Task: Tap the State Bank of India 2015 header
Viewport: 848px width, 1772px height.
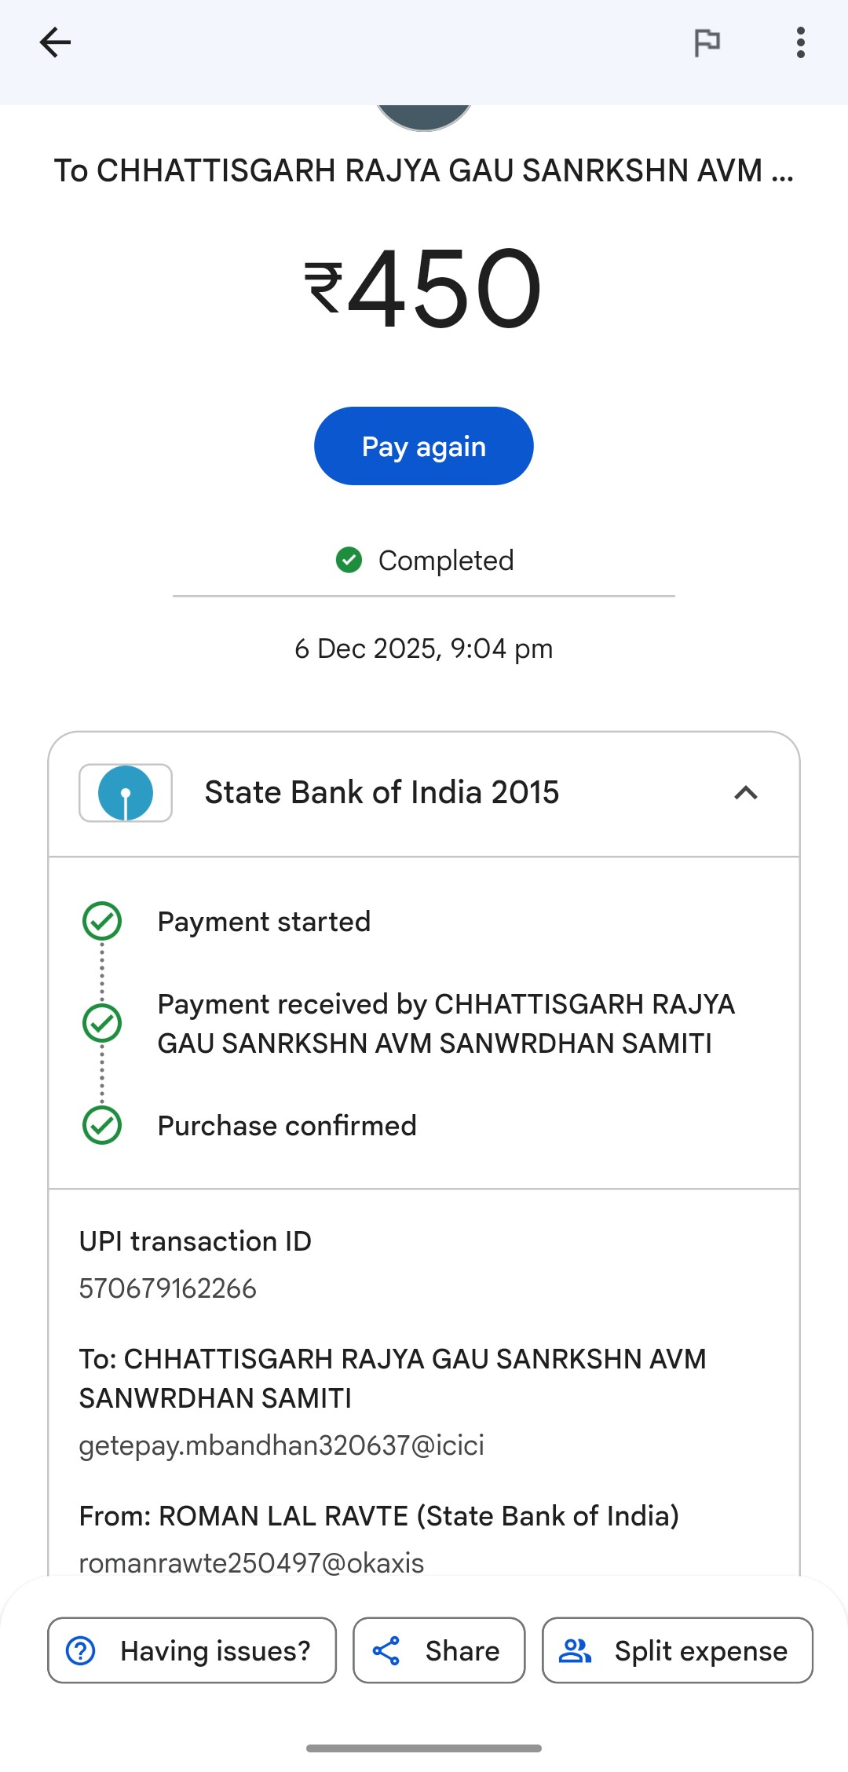Action: 382,793
